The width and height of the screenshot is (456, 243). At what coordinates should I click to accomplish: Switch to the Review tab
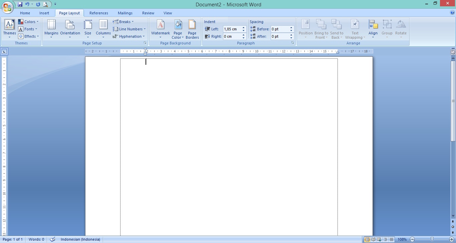148,13
